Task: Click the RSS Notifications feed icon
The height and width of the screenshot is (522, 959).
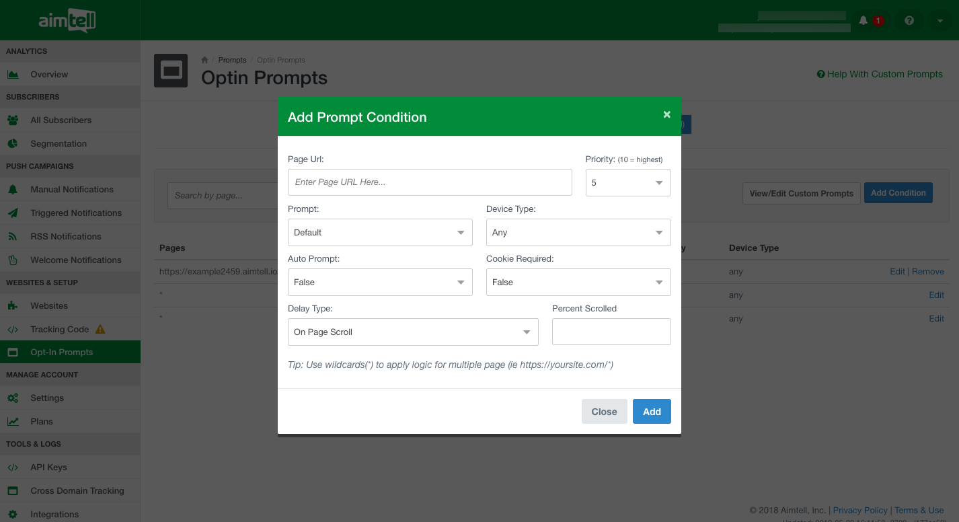Action: point(13,236)
